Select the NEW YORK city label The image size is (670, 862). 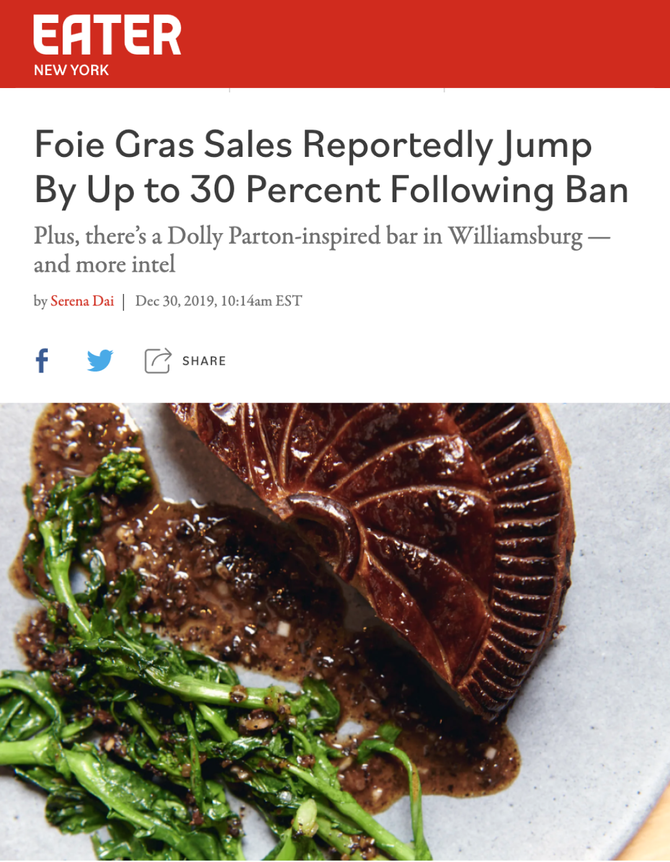pyautogui.click(x=71, y=70)
